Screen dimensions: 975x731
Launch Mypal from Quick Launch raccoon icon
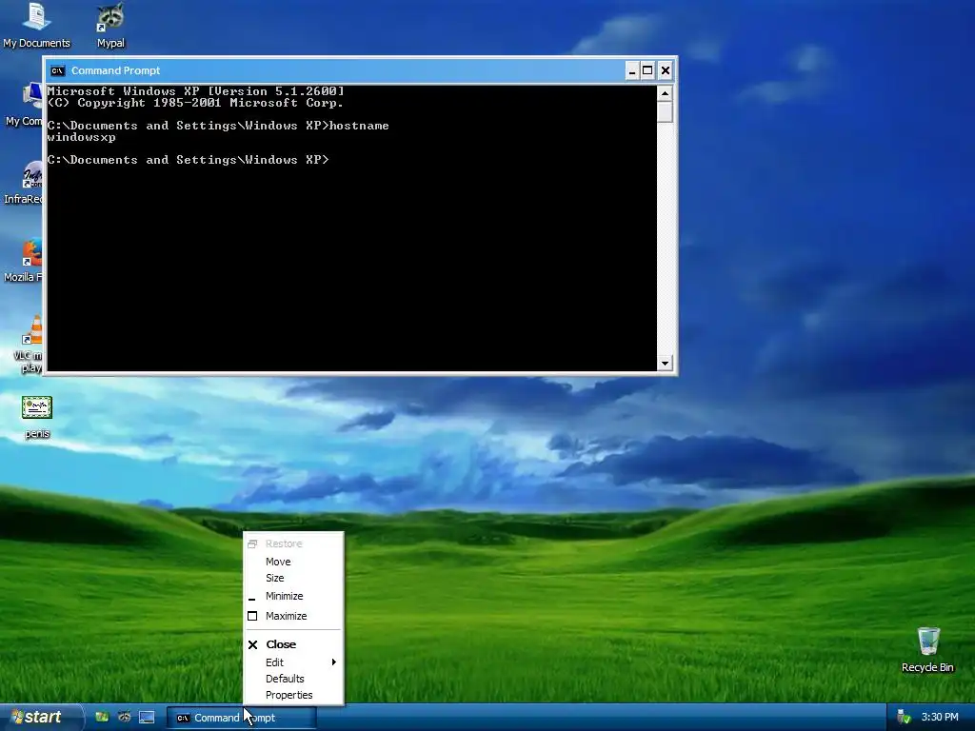(125, 718)
